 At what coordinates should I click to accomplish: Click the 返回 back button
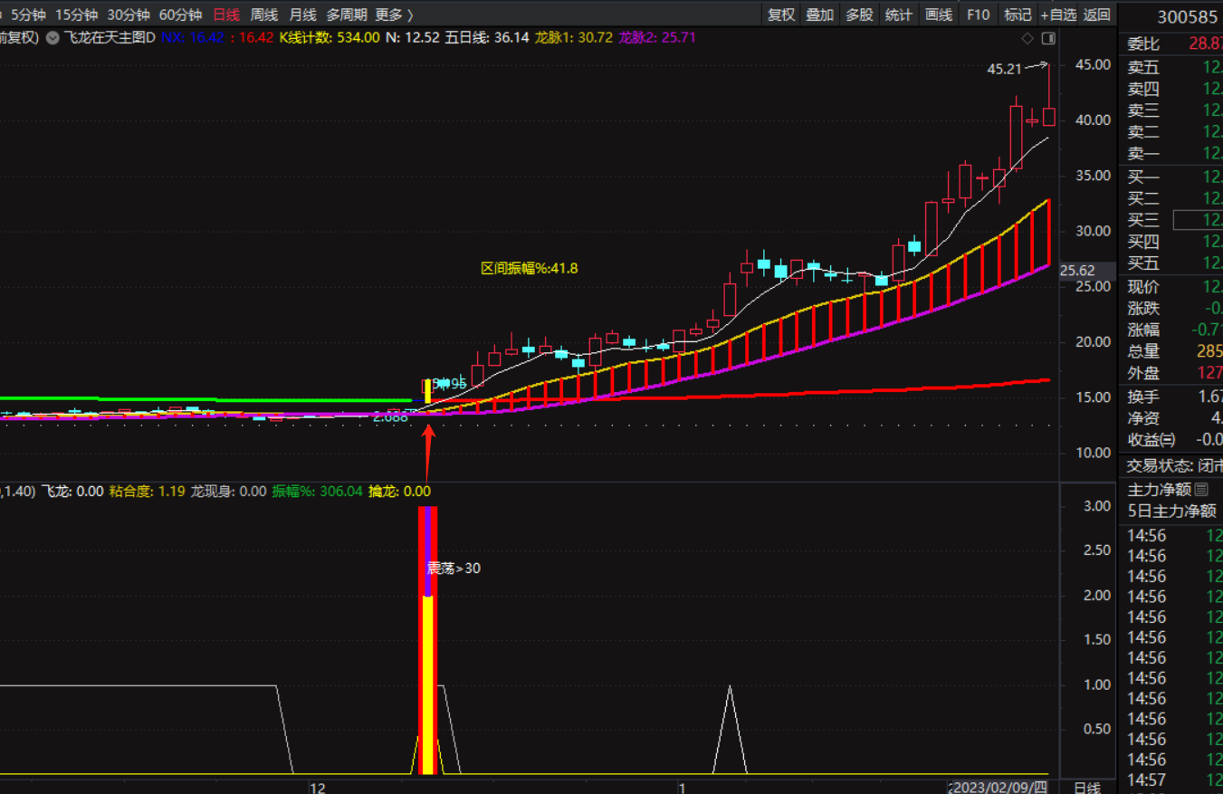point(1096,14)
